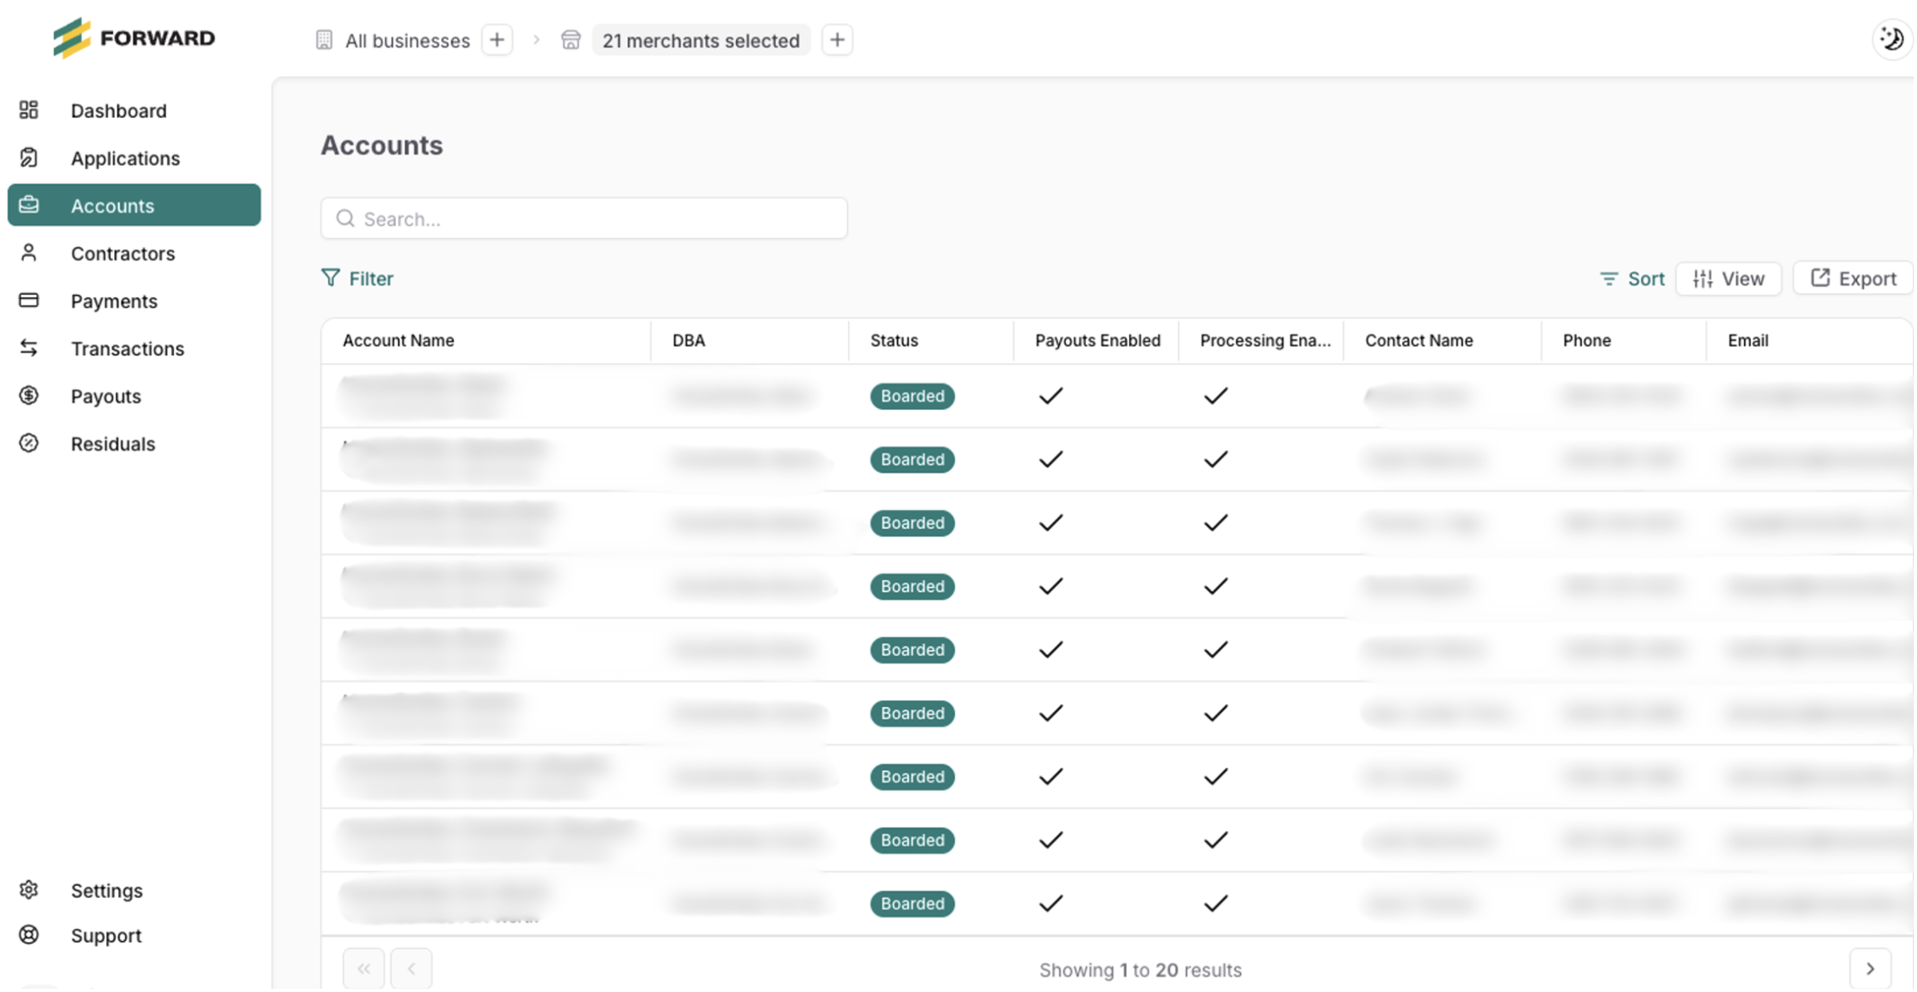The image size is (1917, 992).
Task: Go to next results page arrow
Action: 1870,969
